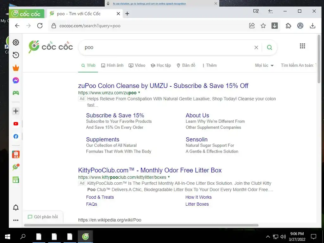The width and height of the screenshot is (324, 243).
Task: Open the KittyPooClub.com Litter Box result
Action: point(150,170)
